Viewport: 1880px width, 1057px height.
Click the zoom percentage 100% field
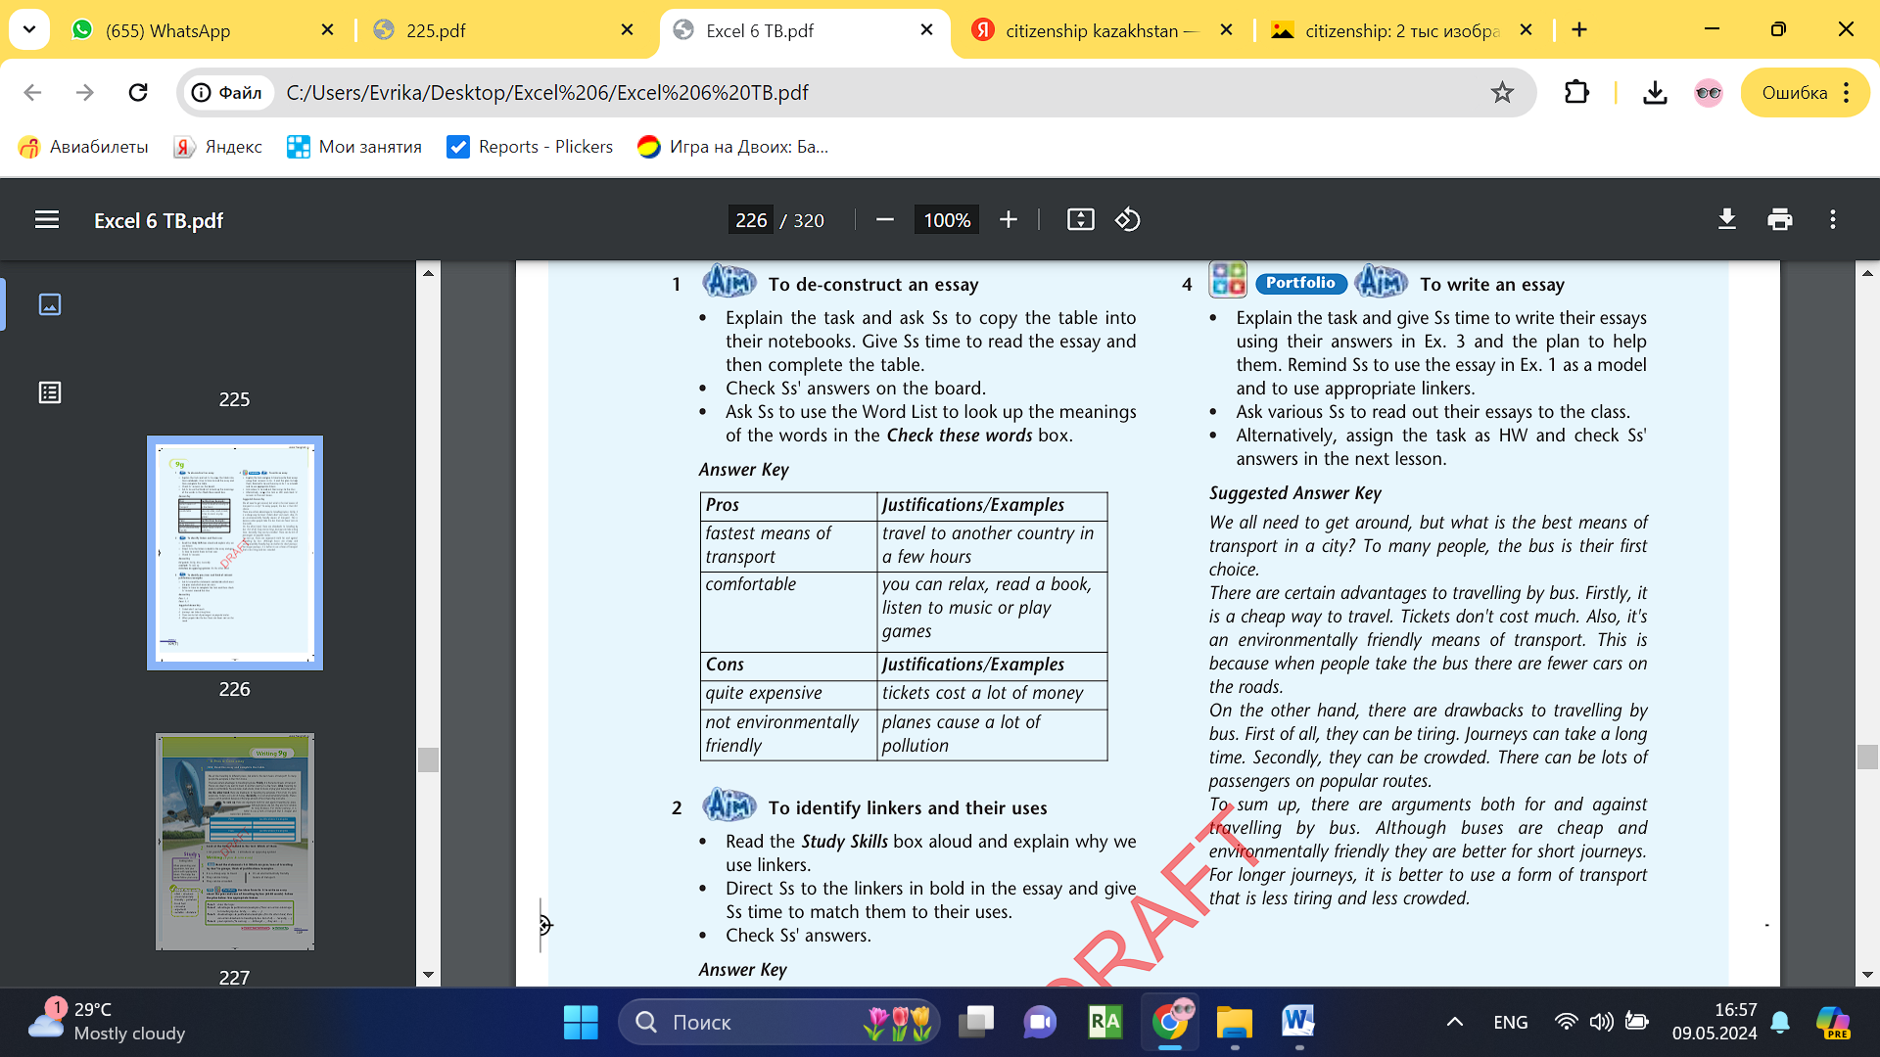[x=947, y=220]
